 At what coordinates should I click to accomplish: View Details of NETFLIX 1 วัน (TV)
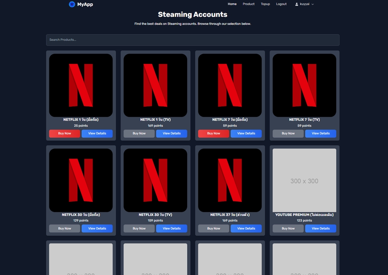point(171,134)
